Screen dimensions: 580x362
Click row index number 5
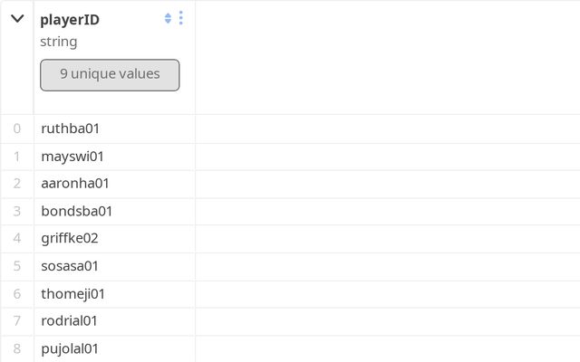17,266
